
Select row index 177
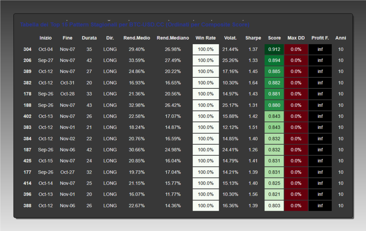click(27, 172)
